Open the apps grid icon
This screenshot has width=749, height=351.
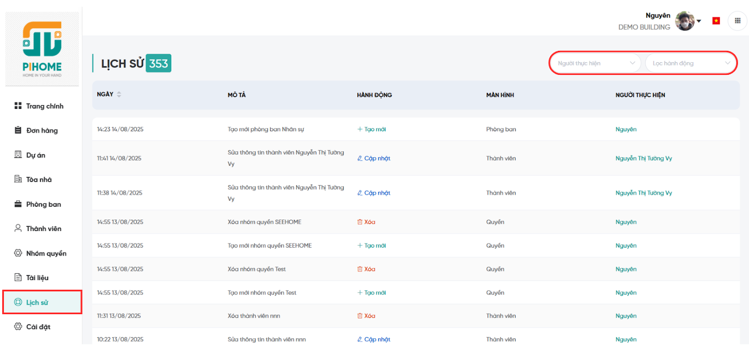pyautogui.click(x=737, y=21)
